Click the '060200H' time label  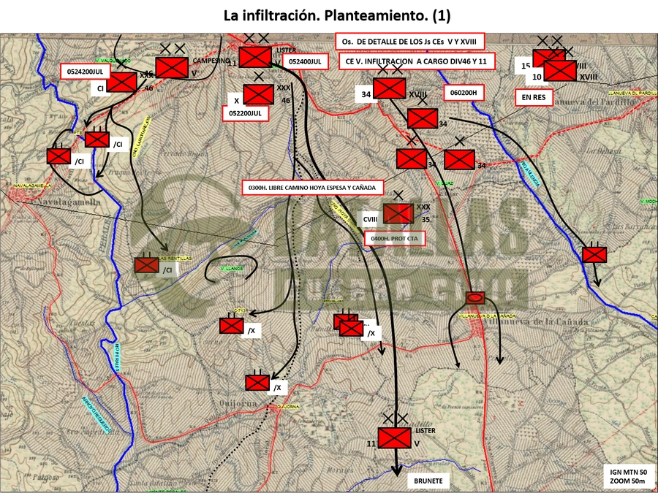coord(464,93)
